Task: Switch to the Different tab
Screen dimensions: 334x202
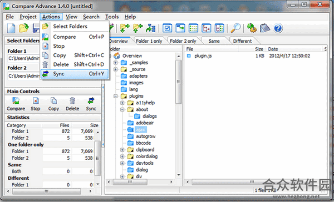Action: (242, 41)
